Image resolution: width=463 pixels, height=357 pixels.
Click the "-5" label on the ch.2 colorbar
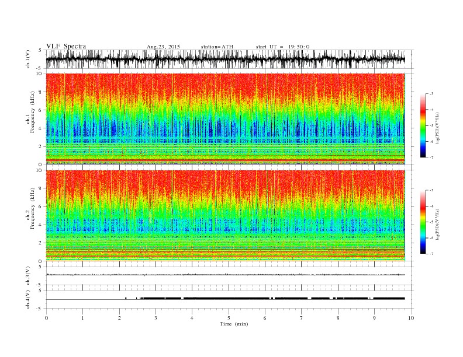pos(431,222)
